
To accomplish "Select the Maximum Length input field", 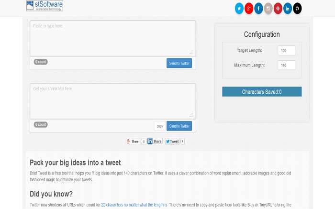I will tap(286, 65).
